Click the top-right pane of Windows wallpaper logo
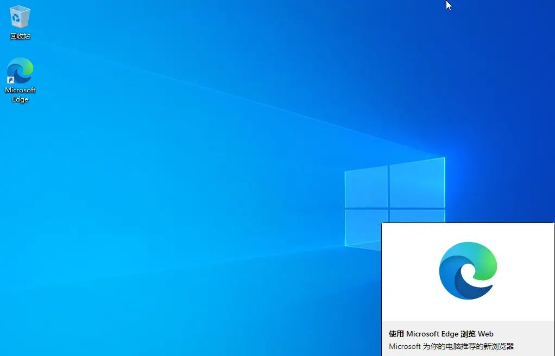This screenshot has width=555, height=356. tap(417, 182)
